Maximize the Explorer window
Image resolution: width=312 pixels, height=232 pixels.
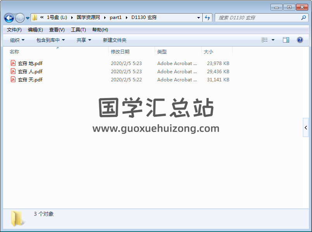(289, 7)
